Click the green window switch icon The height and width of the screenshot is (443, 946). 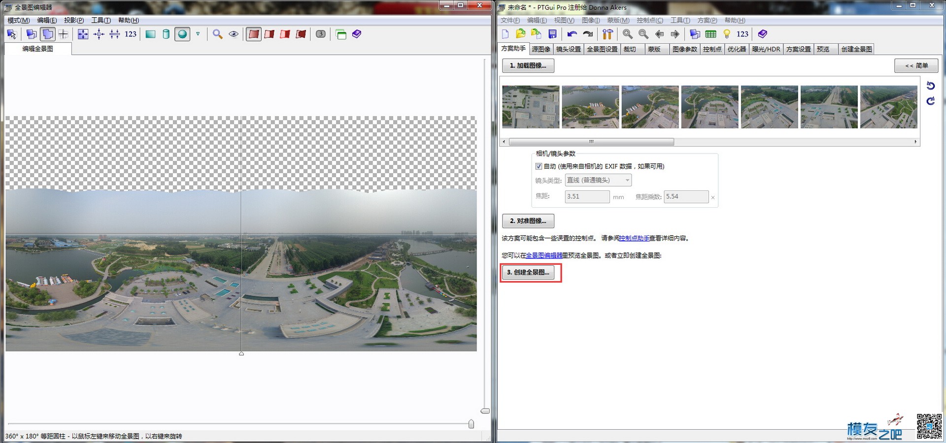click(x=341, y=34)
